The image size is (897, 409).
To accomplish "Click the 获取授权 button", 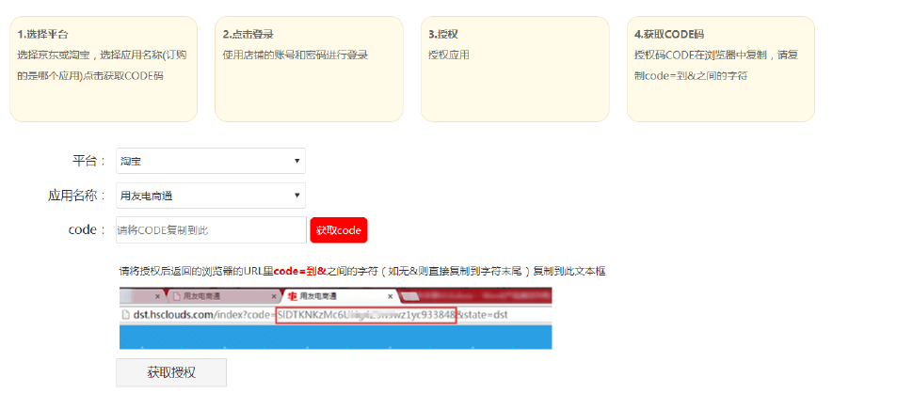I will pyautogui.click(x=171, y=372).
